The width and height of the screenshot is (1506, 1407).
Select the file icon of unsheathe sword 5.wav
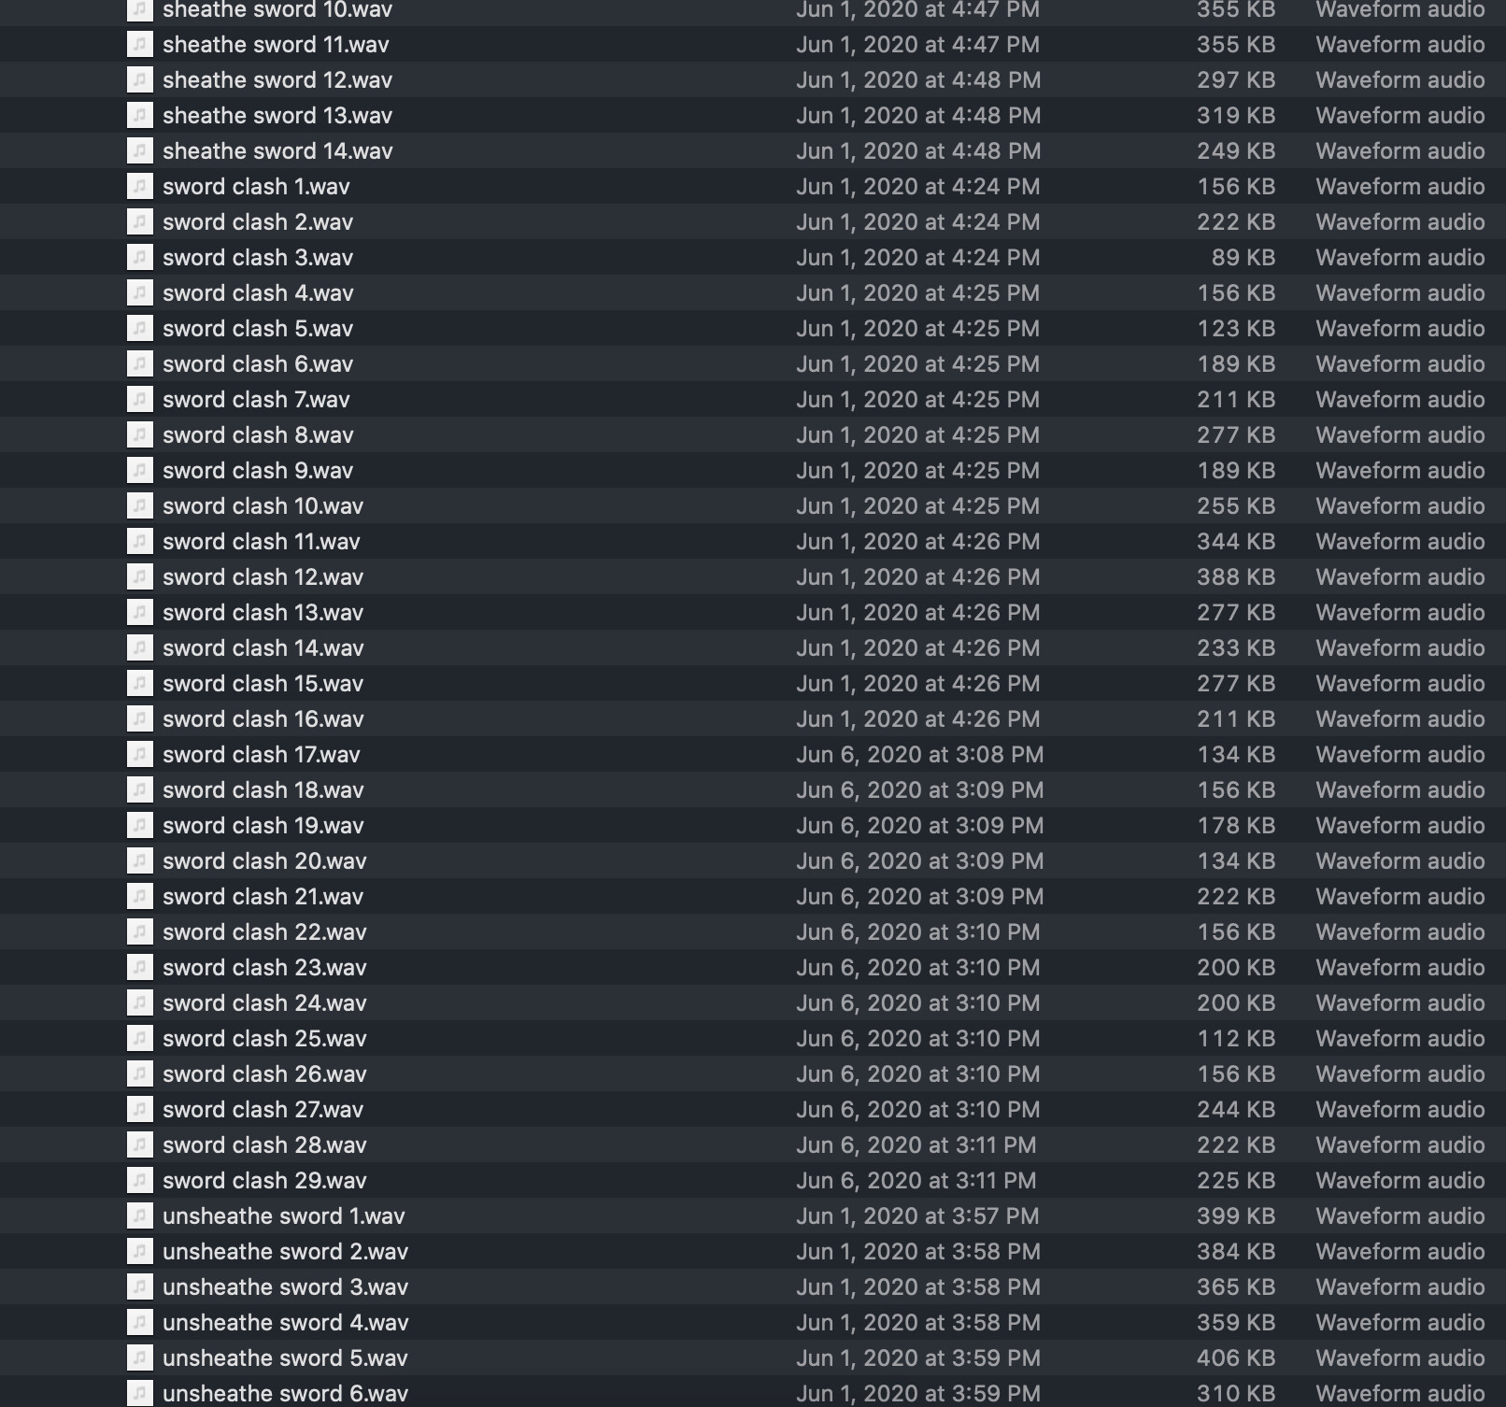[x=139, y=1357]
